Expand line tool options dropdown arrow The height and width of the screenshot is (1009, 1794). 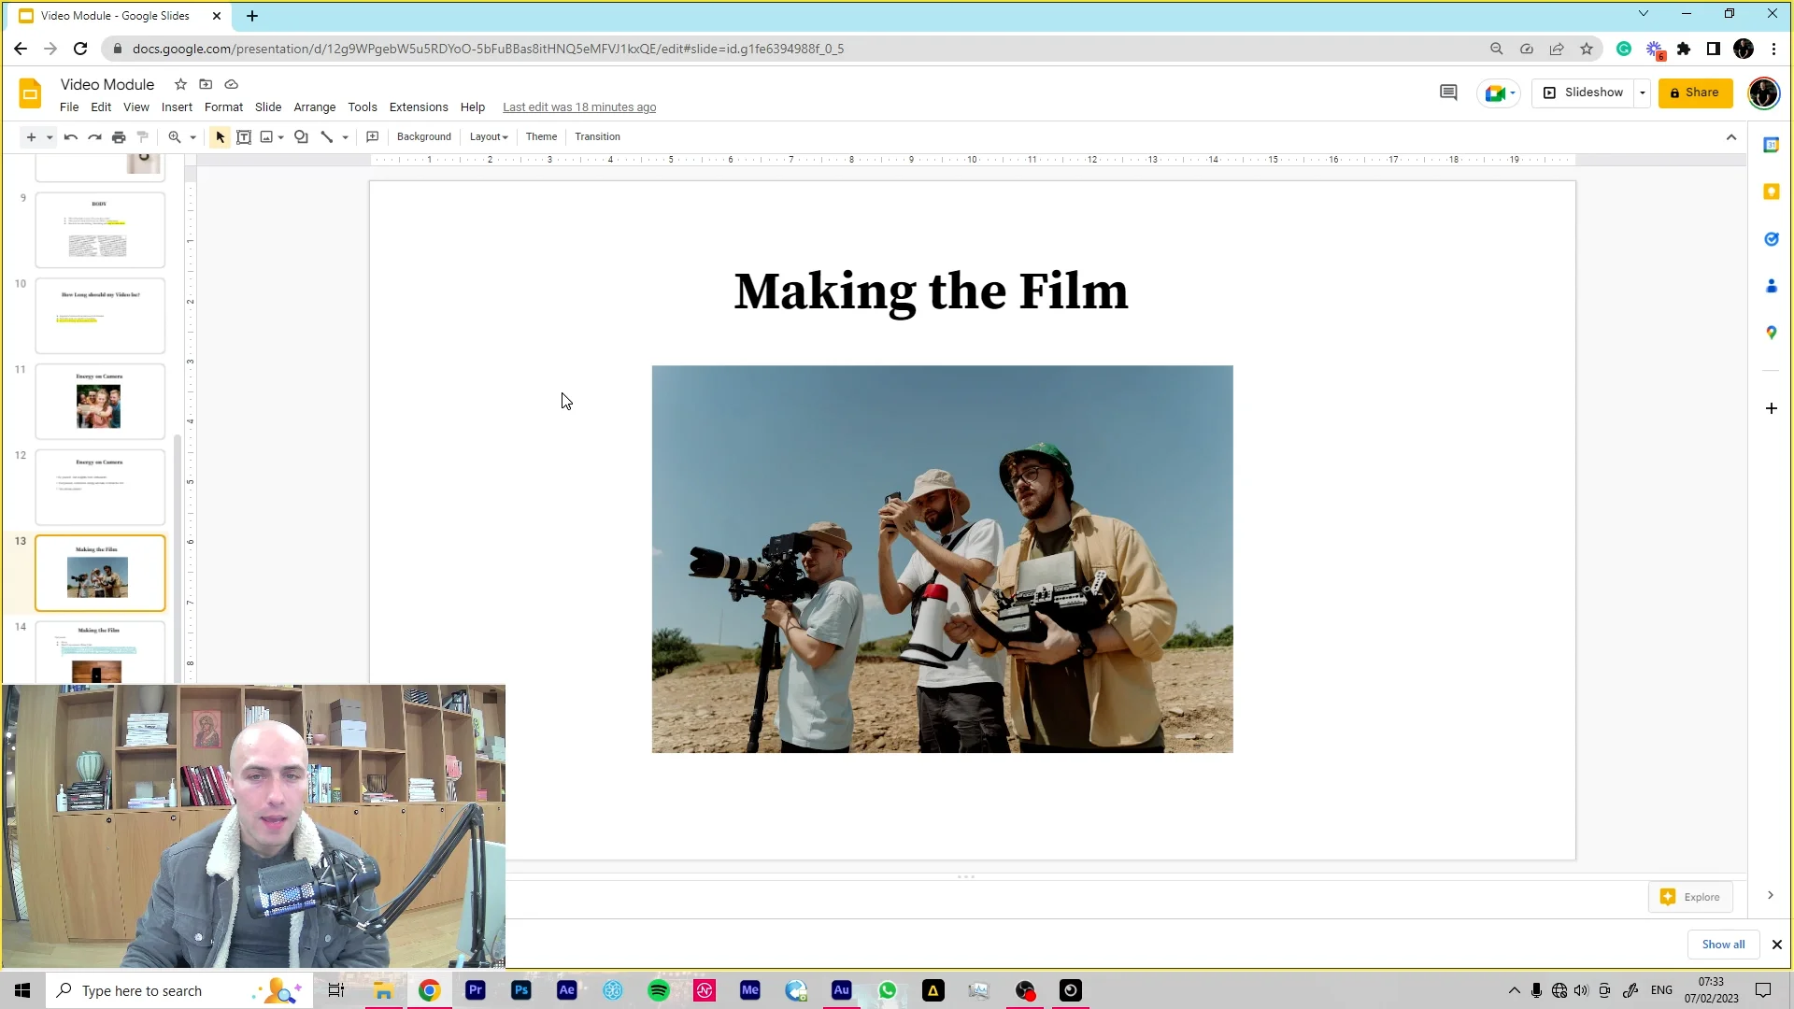pyautogui.click(x=346, y=137)
